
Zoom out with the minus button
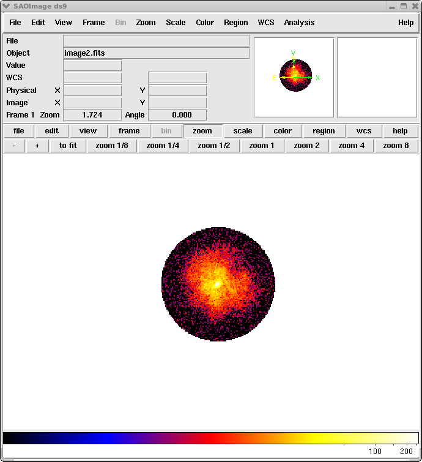pyautogui.click(x=14, y=146)
